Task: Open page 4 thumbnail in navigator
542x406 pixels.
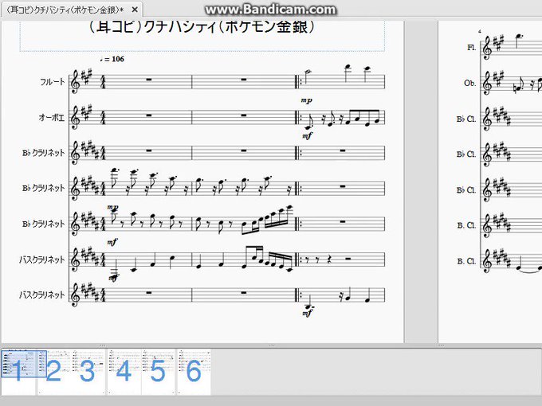Action: 124,372
